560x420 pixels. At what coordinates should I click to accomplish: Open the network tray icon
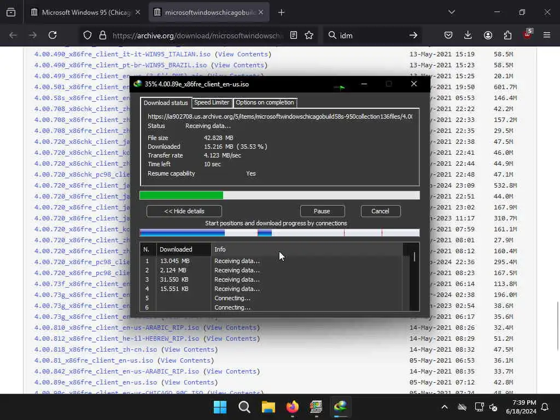479,407
